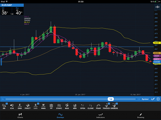Add the MAX overlay
Viewport: 161px width, 120px height.
(x=67, y=106)
